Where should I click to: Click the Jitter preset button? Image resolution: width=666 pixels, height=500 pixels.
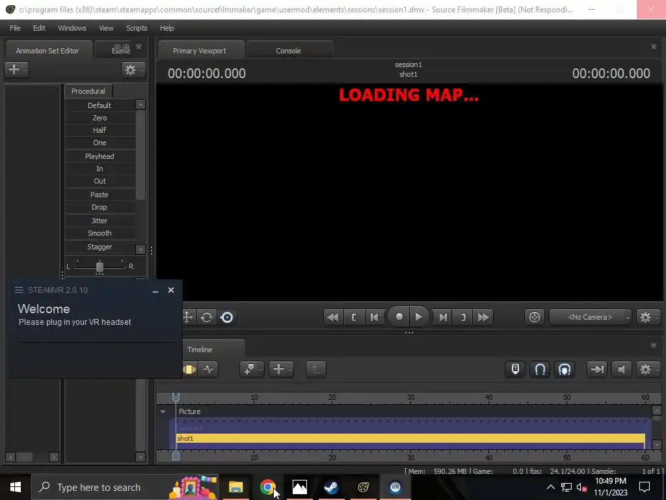click(x=100, y=221)
